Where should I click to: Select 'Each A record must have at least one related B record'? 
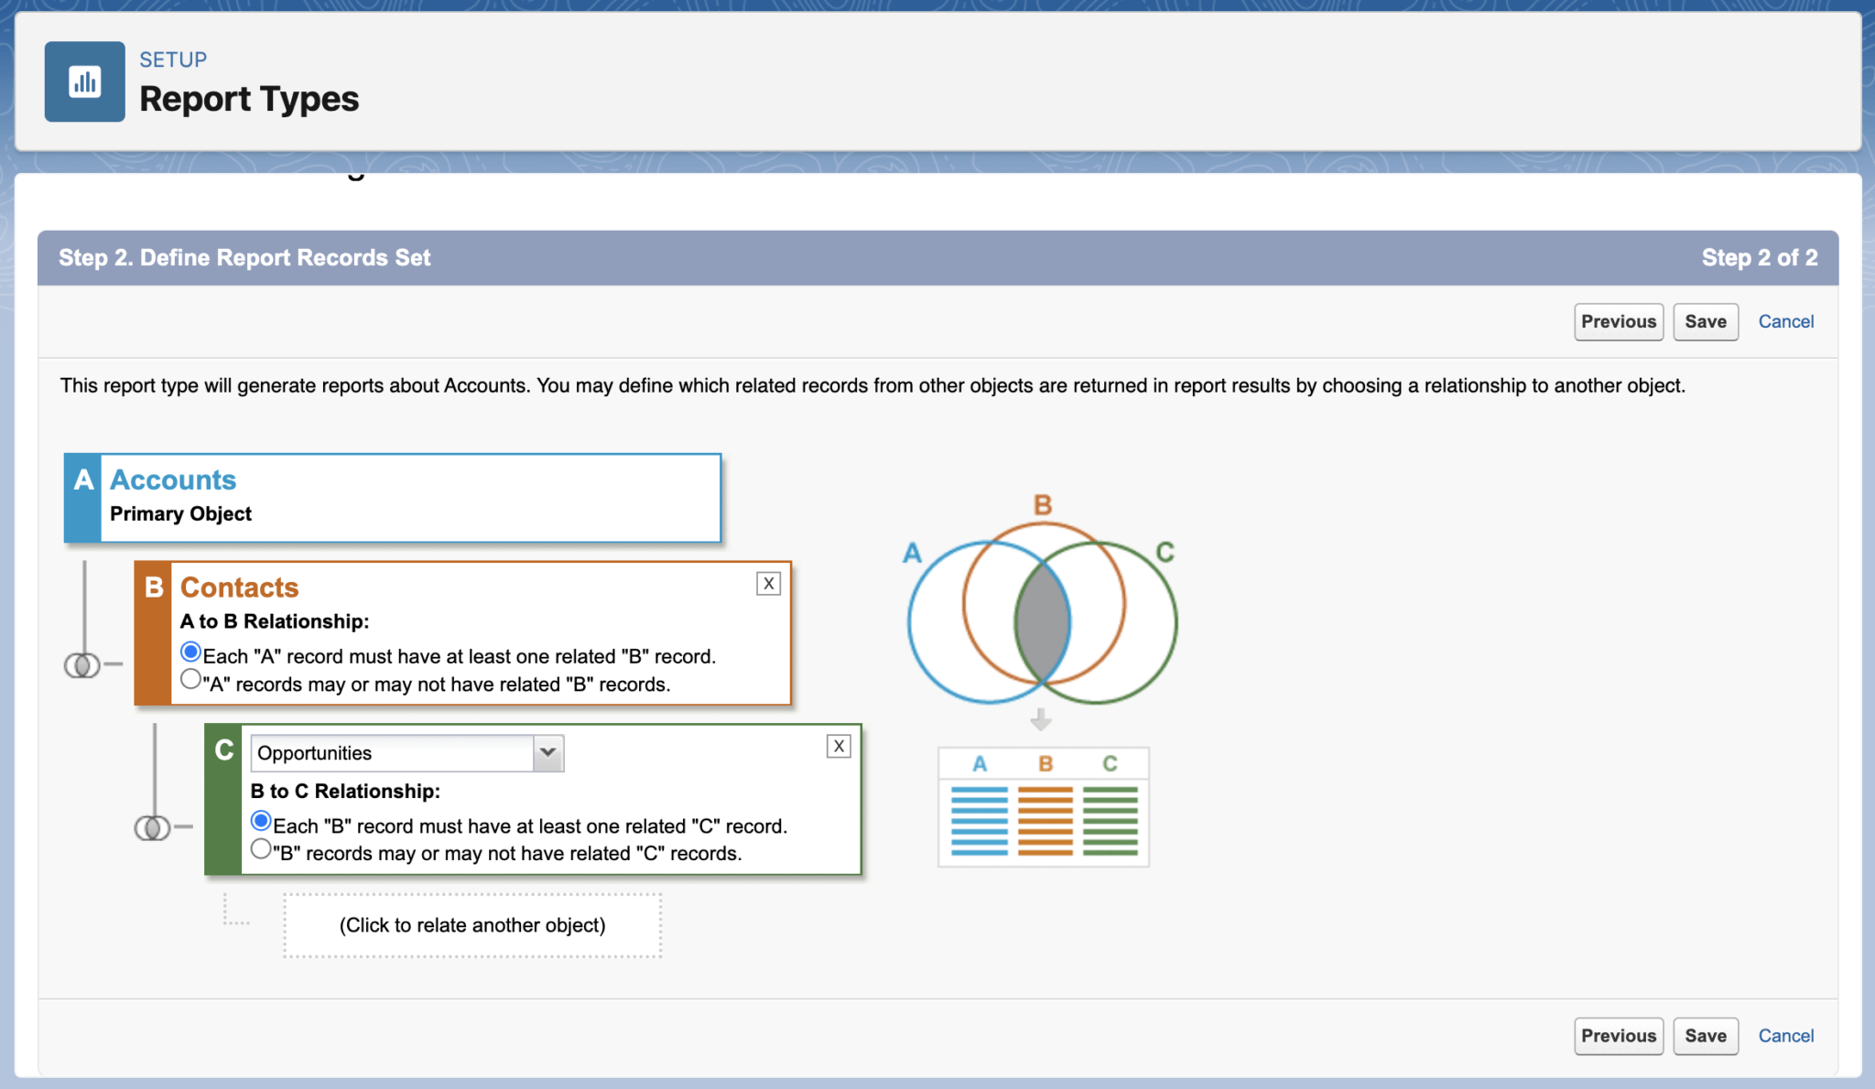(190, 652)
